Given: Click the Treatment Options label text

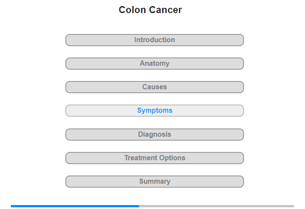Looking at the screenshot, I should pyautogui.click(x=155, y=158).
